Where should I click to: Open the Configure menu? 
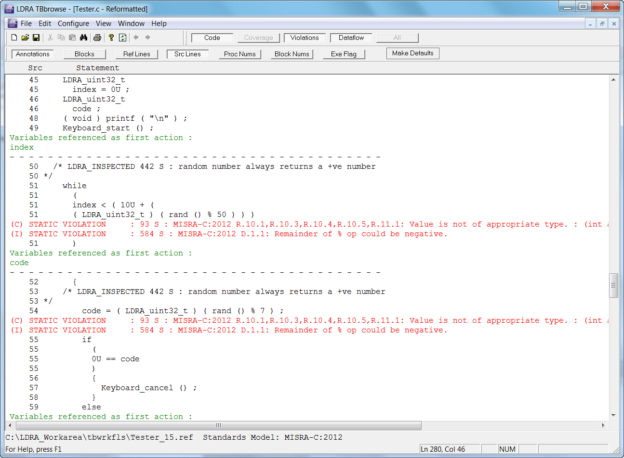(73, 23)
